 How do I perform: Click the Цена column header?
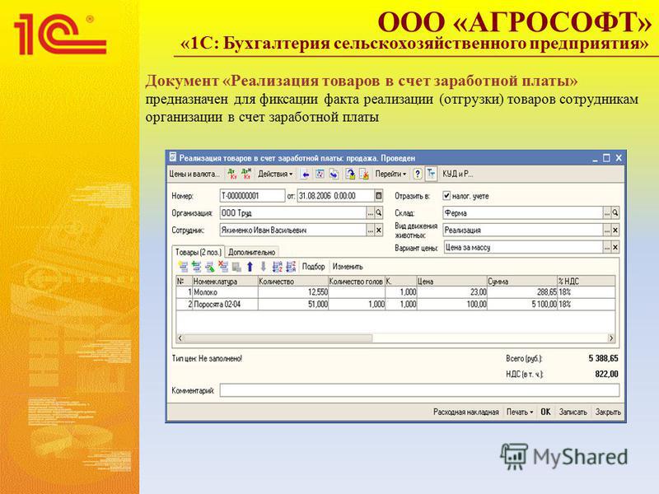[451, 282]
